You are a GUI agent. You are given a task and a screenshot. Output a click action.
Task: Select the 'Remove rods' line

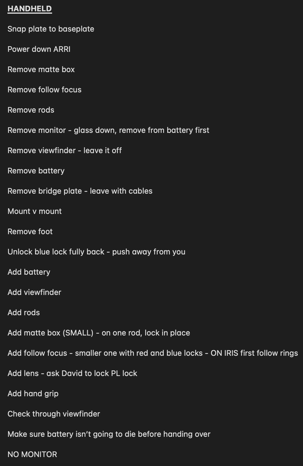tap(31, 110)
